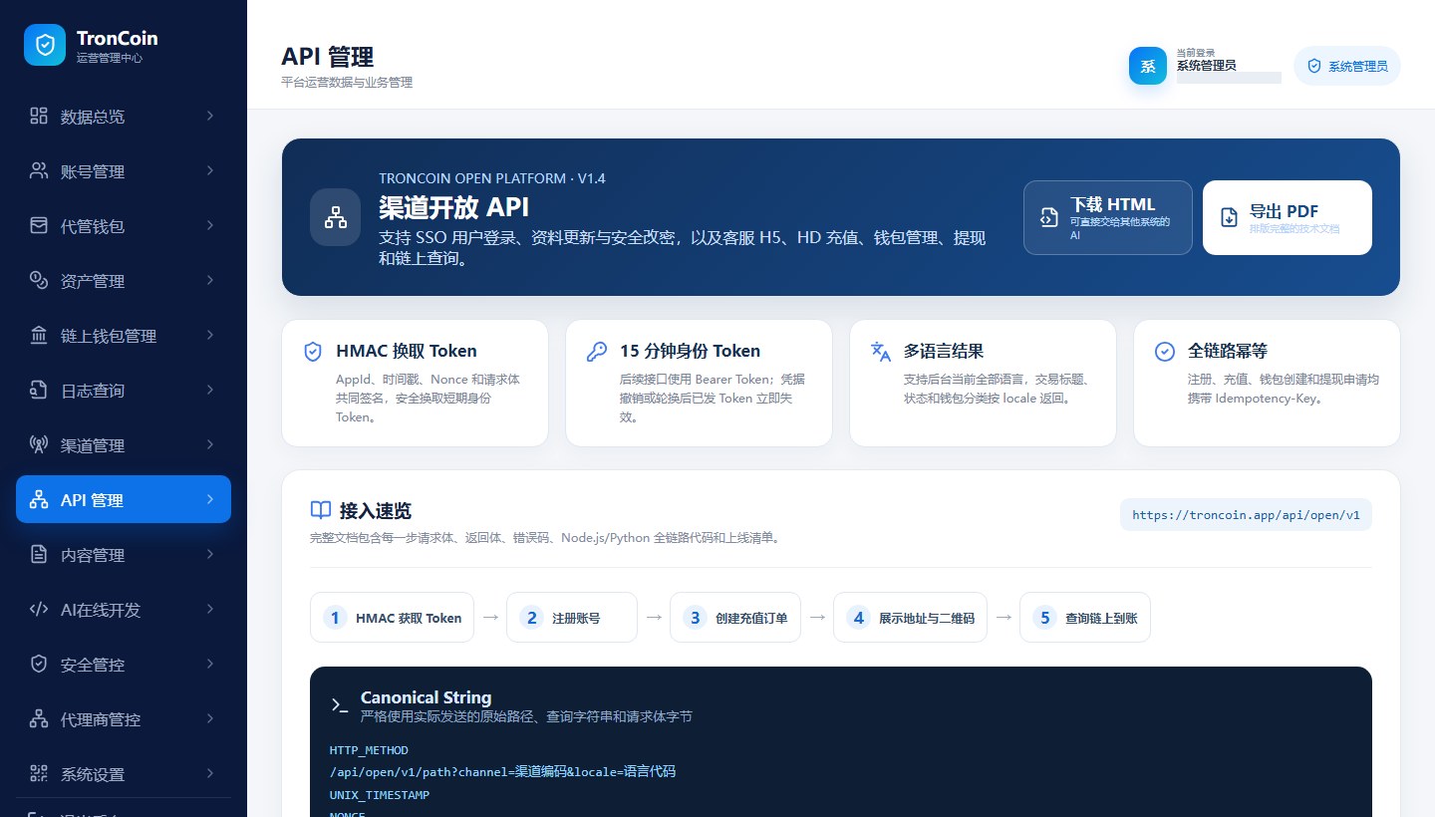Expand the 代管钱包 chevron

(x=210, y=225)
